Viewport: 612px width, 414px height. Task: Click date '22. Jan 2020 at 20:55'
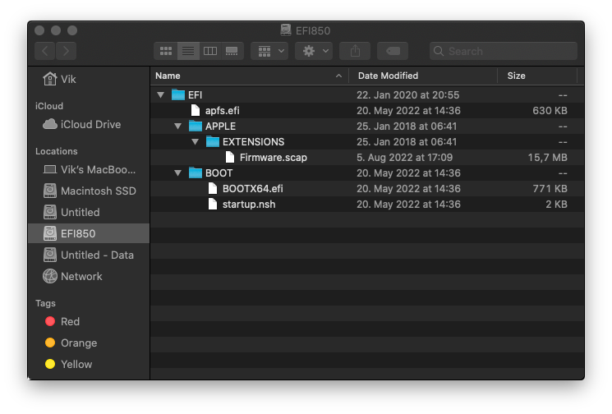[408, 94]
